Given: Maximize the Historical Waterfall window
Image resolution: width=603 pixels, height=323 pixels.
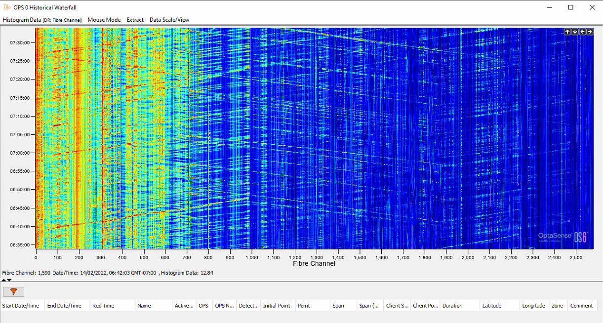Looking at the screenshot, I should point(571,7).
